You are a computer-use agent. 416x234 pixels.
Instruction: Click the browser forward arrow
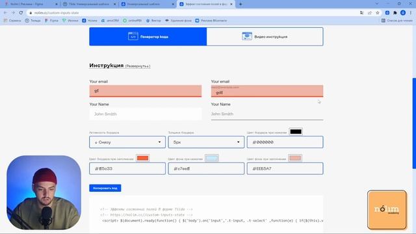pos(13,13)
